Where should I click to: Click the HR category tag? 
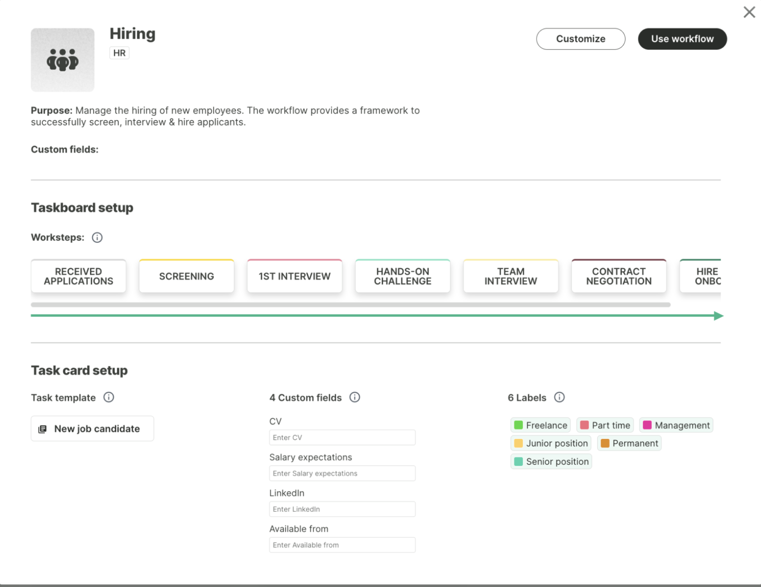(119, 53)
